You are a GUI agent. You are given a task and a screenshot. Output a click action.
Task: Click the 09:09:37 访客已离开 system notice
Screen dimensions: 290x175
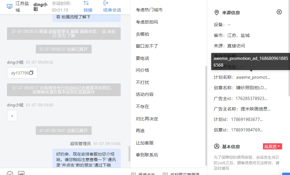[64, 49]
